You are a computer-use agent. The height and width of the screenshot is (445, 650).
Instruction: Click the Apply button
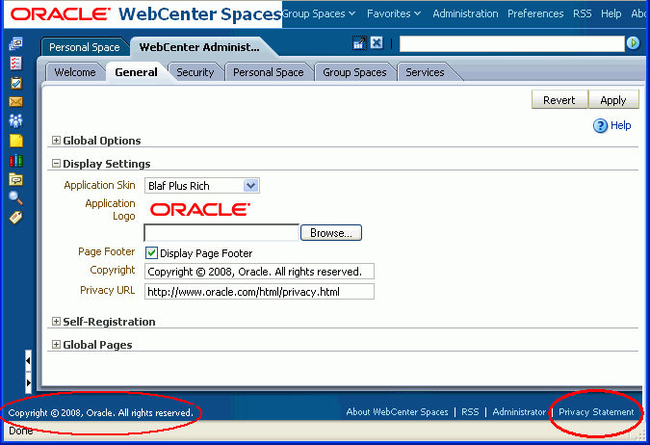tap(613, 100)
